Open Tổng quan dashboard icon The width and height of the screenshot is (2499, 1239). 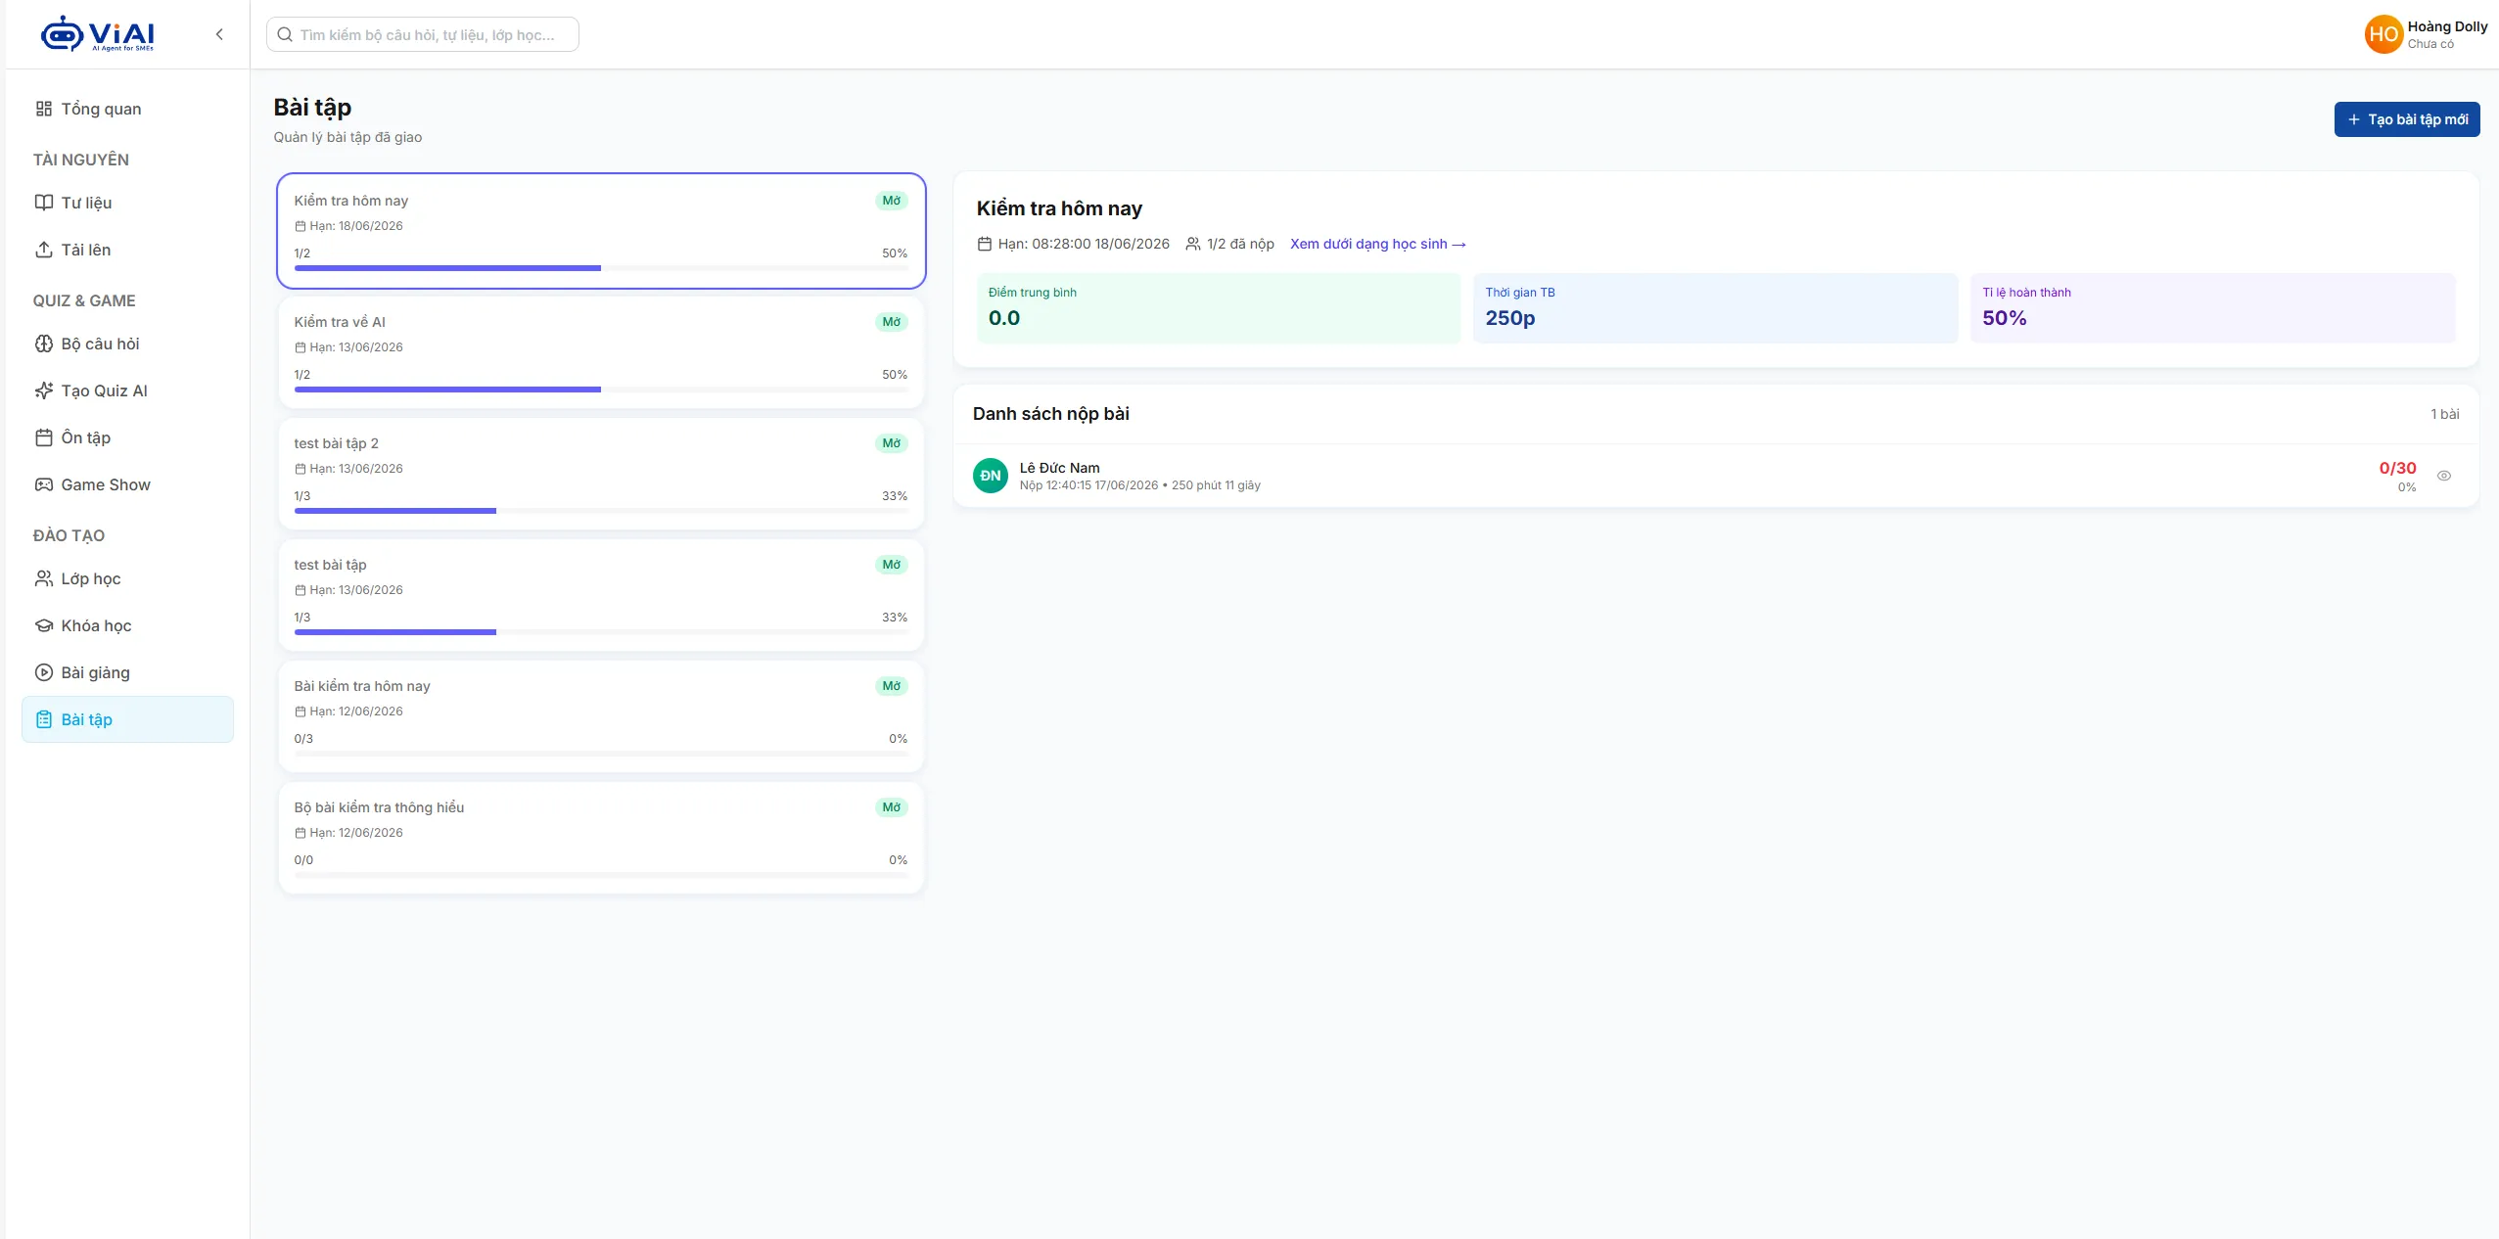pos(44,109)
